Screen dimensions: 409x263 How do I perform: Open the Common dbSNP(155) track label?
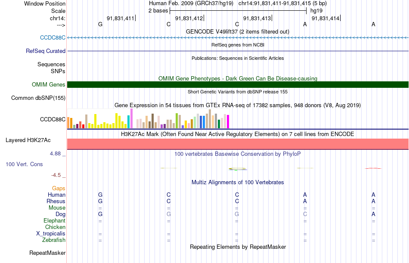(38, 98)
